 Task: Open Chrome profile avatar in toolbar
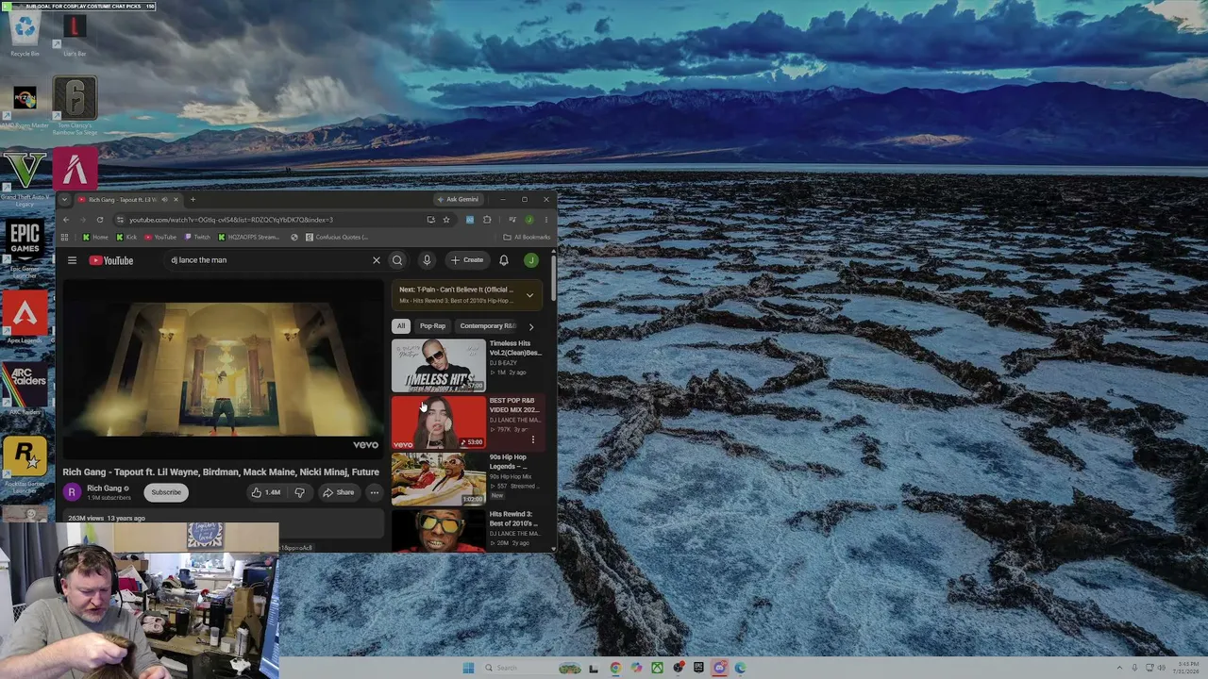[528, 220]
